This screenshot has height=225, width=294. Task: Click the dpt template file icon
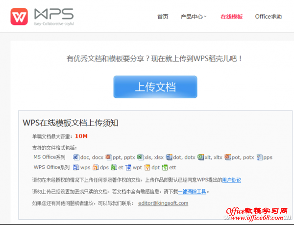[147, 167]
